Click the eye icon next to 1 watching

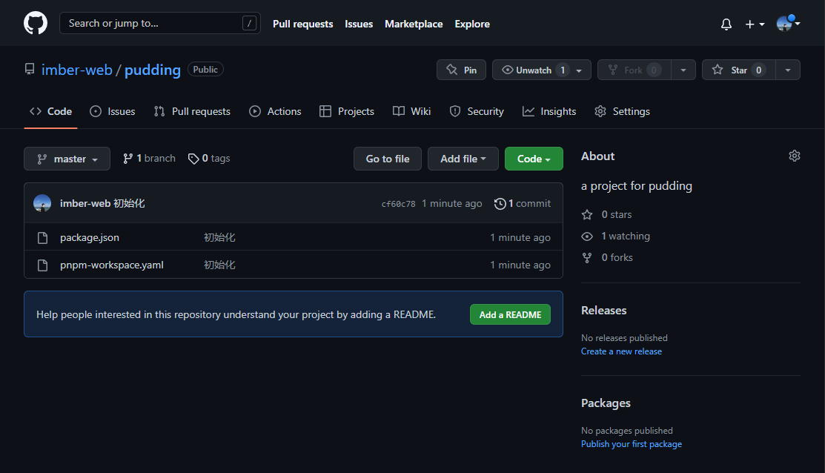586,236
